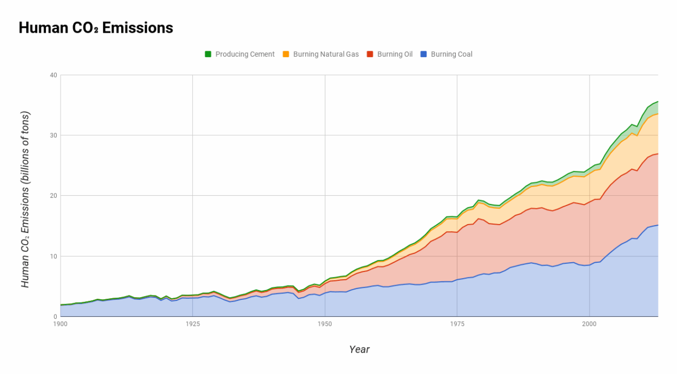677x374 pixels.
Task: Click the 20 y-axis tick label
Action: click(53, 196)
